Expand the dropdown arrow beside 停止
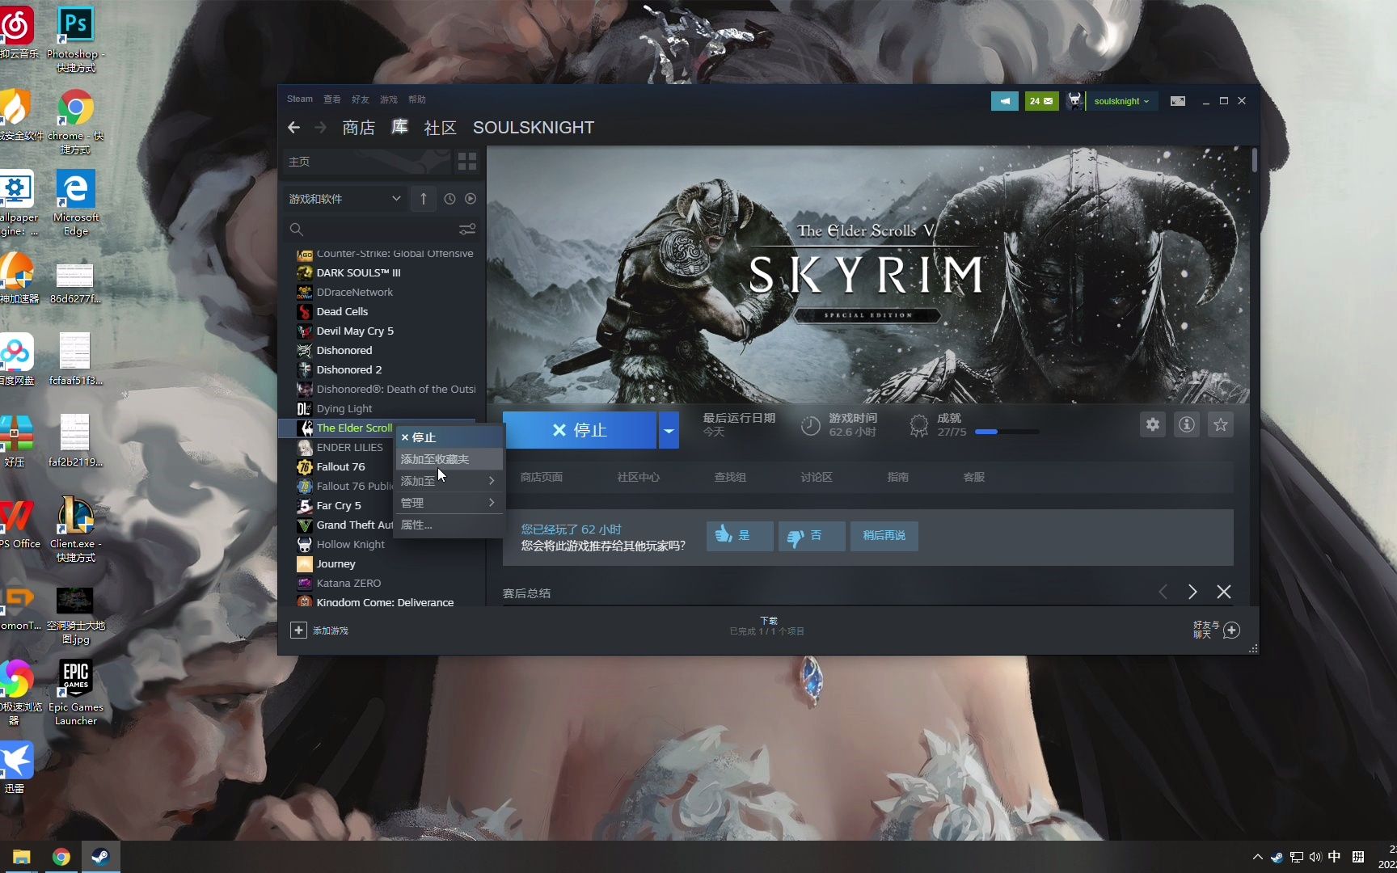The width and height of the screenshot is (1397, 873). pos(669,430)
